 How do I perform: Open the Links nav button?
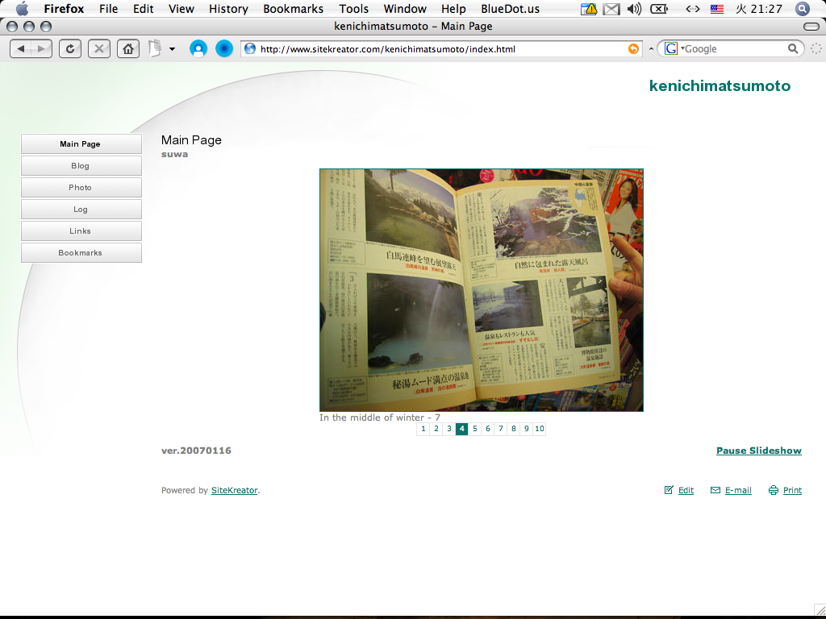click(81, 231)
